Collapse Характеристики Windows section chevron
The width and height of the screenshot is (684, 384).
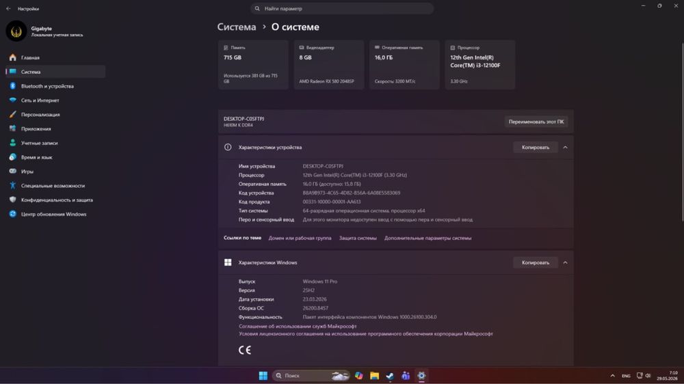coord(566,262)
